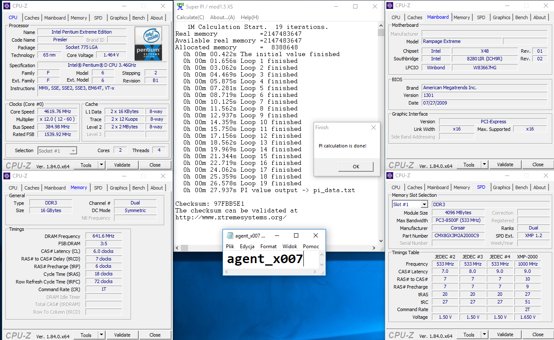Click the Core Voltage value 1.464 V
554x340 pixels.
[111, 55]
